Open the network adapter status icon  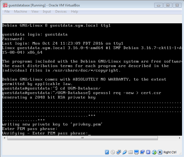[x=119, y=152]
